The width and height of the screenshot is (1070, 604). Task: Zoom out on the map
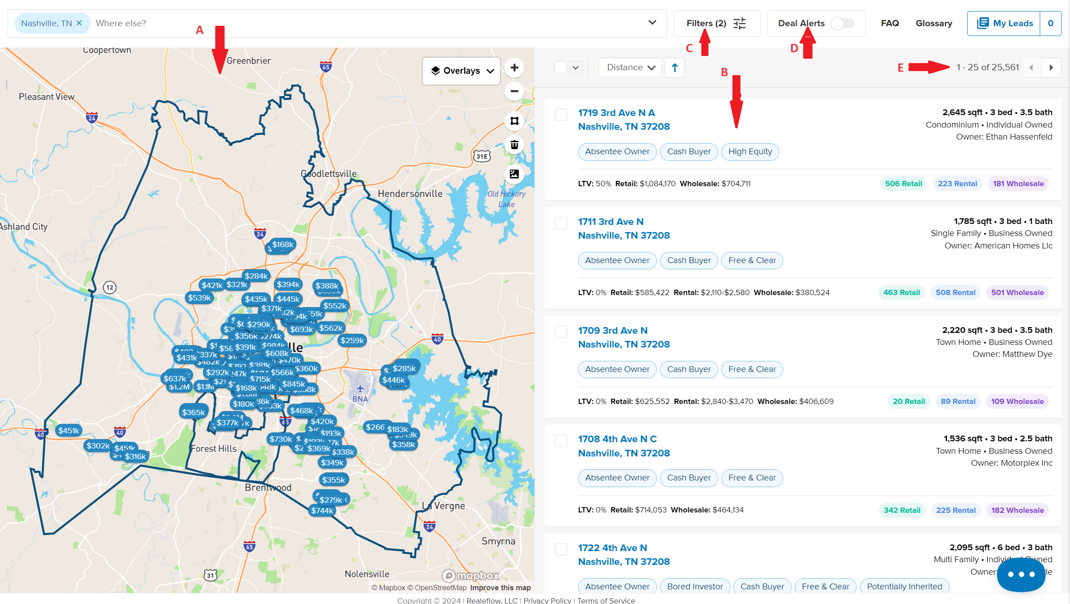(514, 91)
